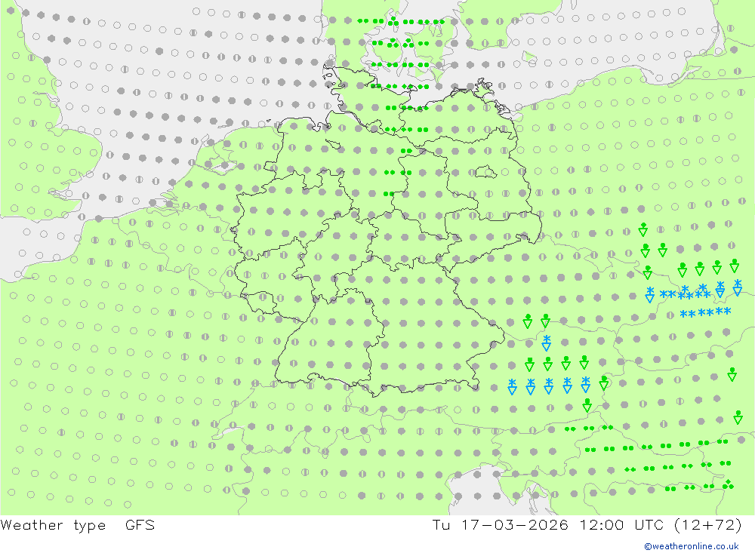Click the '12:00 UTC' forecast time
The height and width of the screenshot is (553, 755).
tap(621, 524)
